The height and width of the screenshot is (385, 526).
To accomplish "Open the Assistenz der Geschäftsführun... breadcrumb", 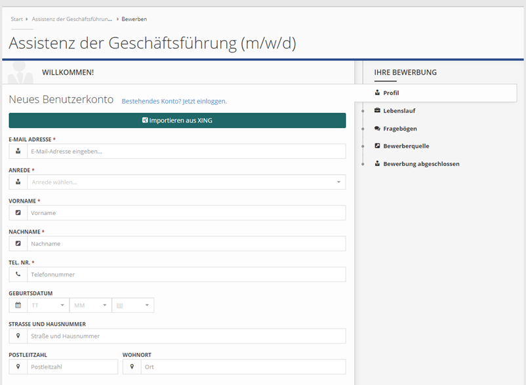I will [72, 19].
